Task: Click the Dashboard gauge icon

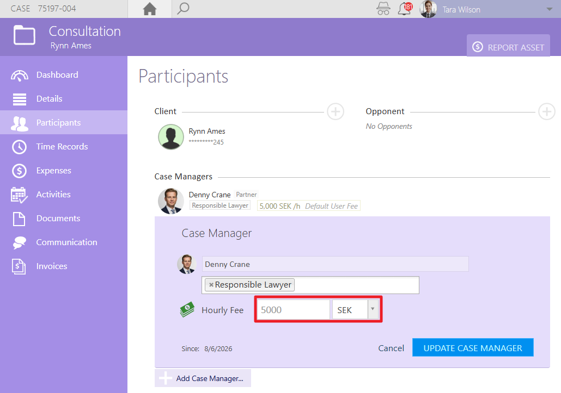Action: [x=19, y=76]
